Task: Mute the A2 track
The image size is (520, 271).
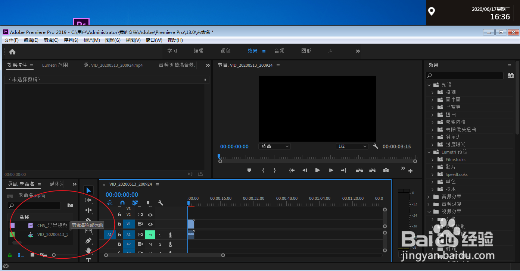Action: pos(150,244)
